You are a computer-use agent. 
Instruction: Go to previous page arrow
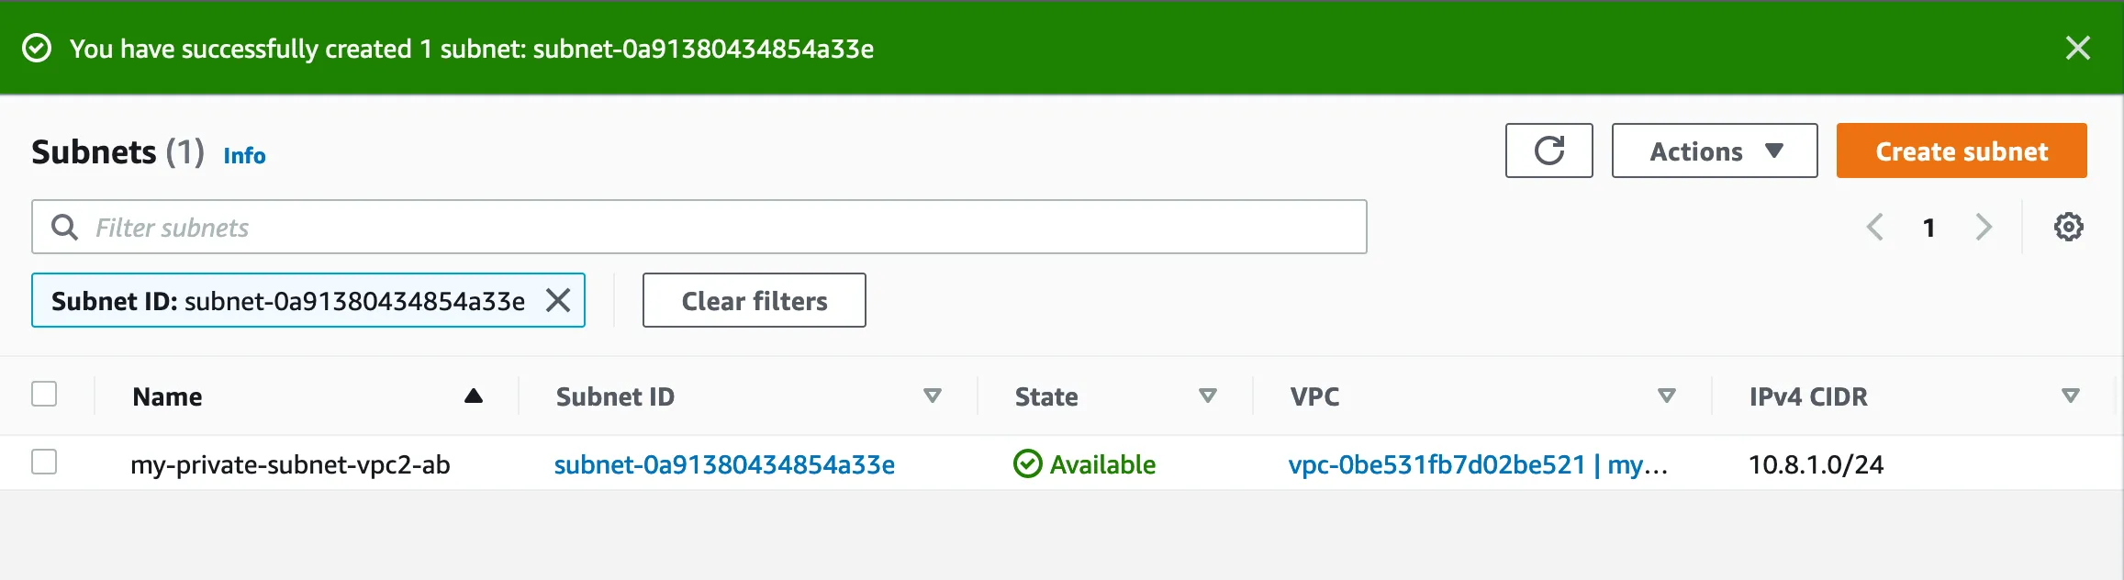click(1875, 227)
